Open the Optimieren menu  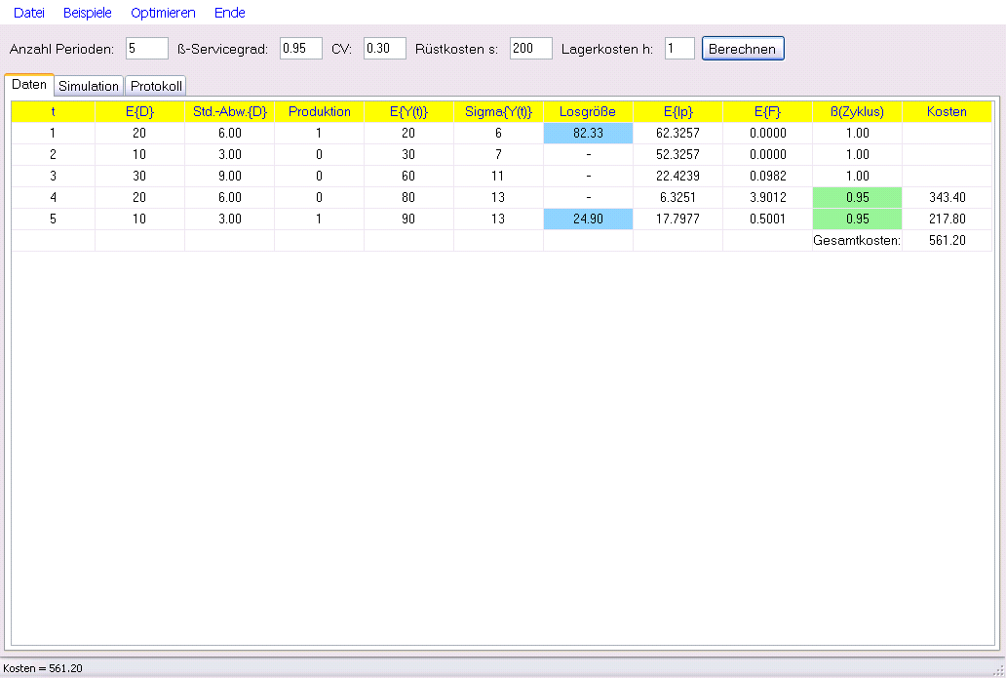163,13
